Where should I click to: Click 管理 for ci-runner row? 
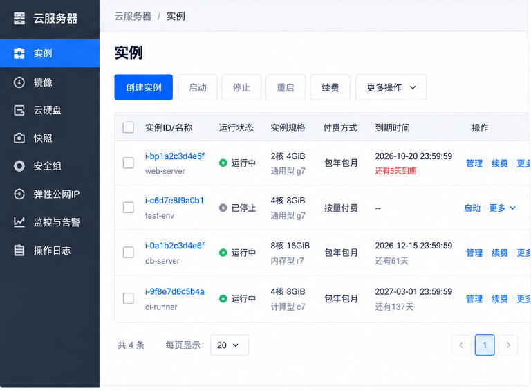point(474,298)
